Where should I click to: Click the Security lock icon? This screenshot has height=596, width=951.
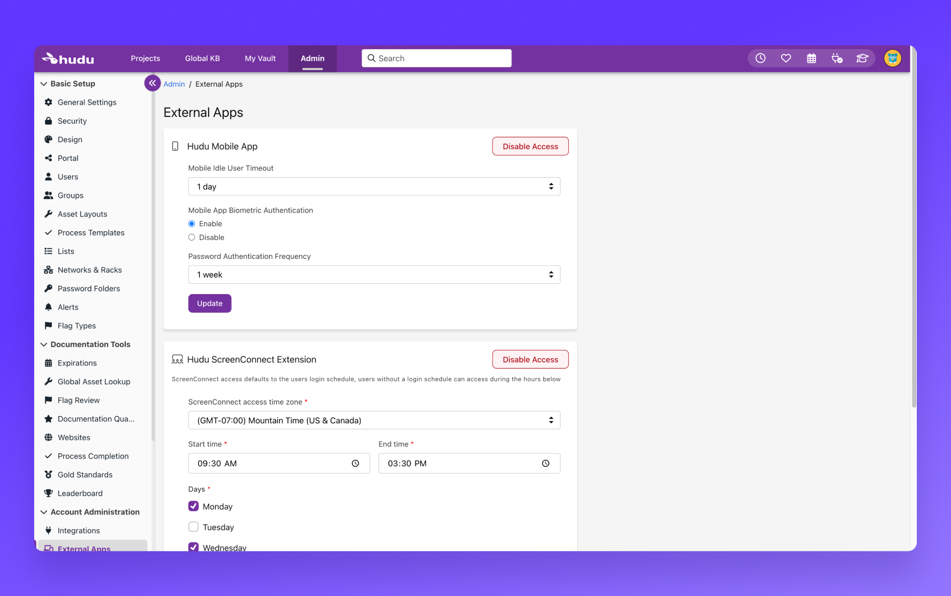coord(49,121)
